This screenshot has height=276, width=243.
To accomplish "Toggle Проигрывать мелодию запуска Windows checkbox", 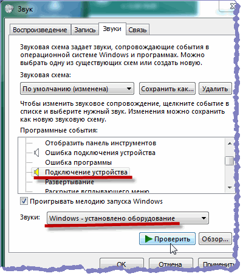I will coord(24,201).
